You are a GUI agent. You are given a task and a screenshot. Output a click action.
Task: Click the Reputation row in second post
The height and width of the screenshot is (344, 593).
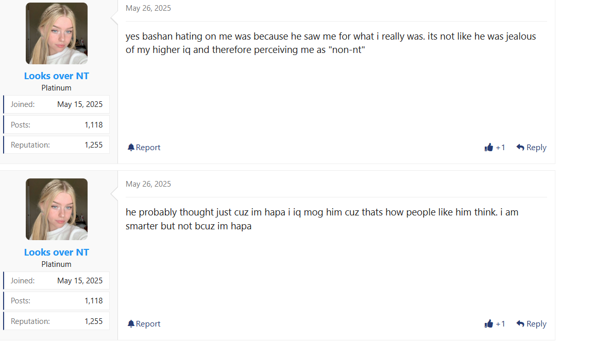(57, 321)
